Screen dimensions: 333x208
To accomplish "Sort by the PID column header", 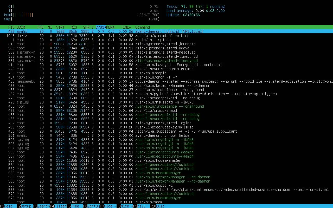I will [11, 27].
